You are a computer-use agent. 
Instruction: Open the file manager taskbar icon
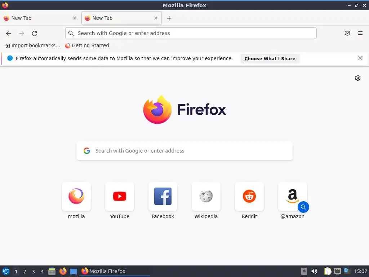pyautogui.click(x=52, y=271)
